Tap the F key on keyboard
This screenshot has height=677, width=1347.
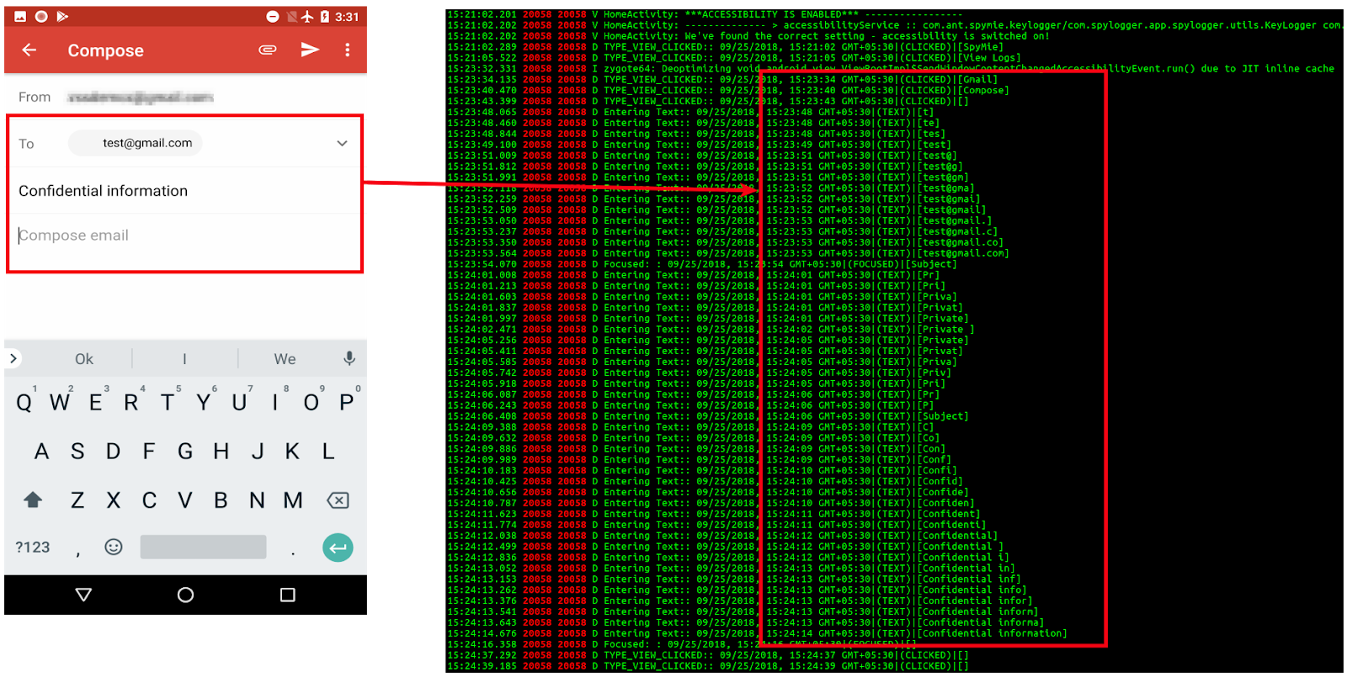coord(149,452)
